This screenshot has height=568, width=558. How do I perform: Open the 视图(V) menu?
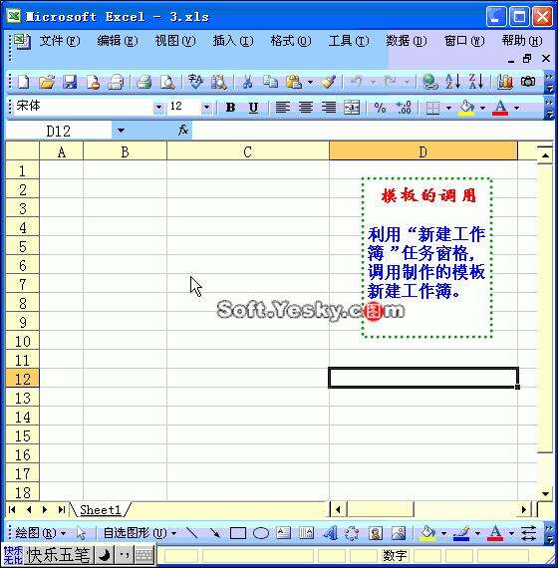point(175,41)
